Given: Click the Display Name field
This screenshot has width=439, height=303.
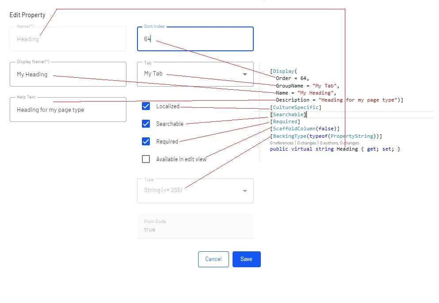Looking at the screenshot, I should 68,74.
